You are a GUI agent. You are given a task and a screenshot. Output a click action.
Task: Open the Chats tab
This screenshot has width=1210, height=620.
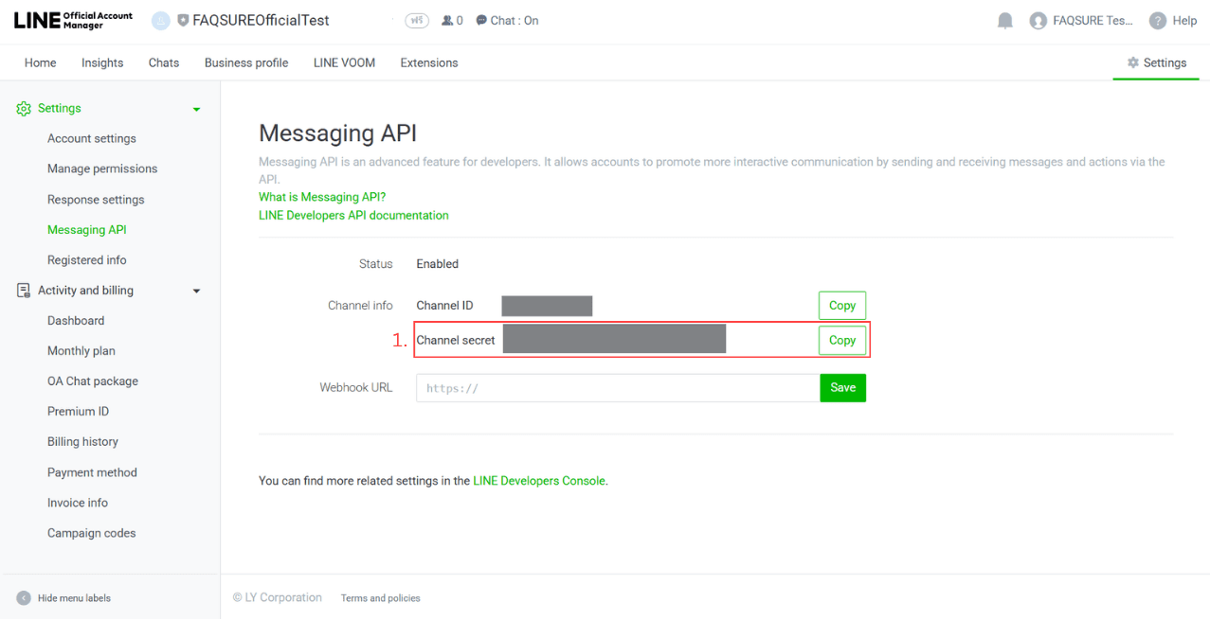coord(164,62)
